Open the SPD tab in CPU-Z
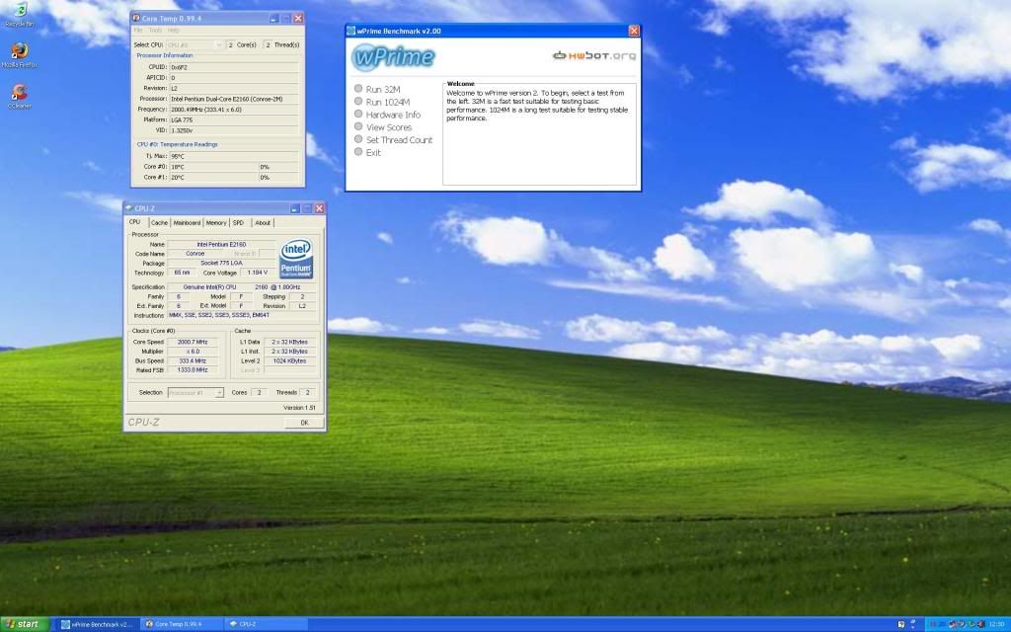Screen dimensions: 1011x632 [x=239, y=222]
